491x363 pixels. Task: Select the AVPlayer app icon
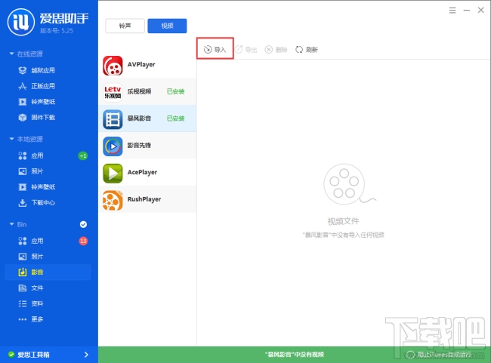click(113, 66)
